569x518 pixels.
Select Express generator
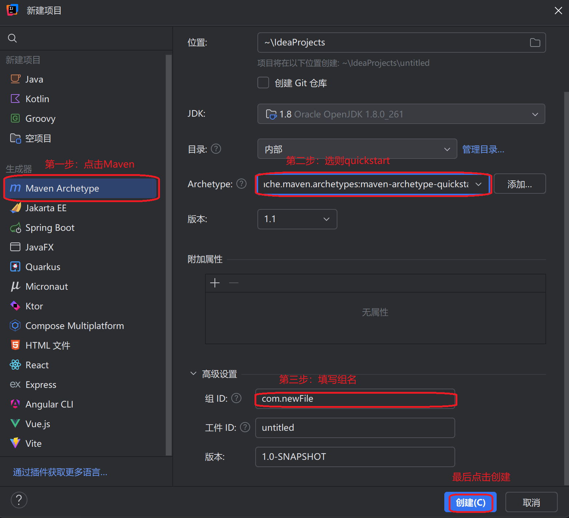pyautogui.click(x=83, y=384)
